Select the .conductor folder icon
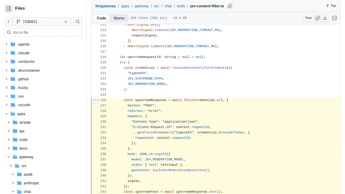 [13, 61]
